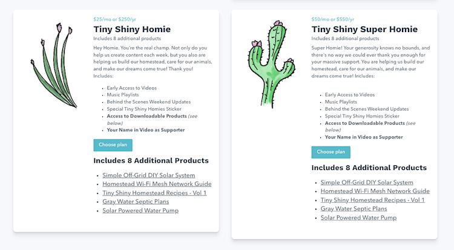Click the Tiny Shiny Homie title
Image resolution: width=454 pixels, height=250 pixels.
point(132,29)
